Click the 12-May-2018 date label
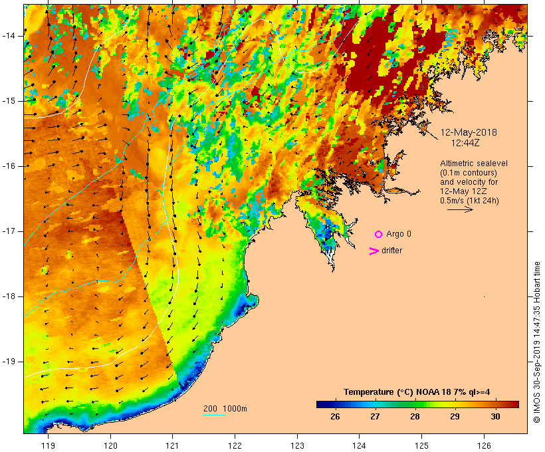The height and width of the screenshot is (452, 545). tap(469, 132)
